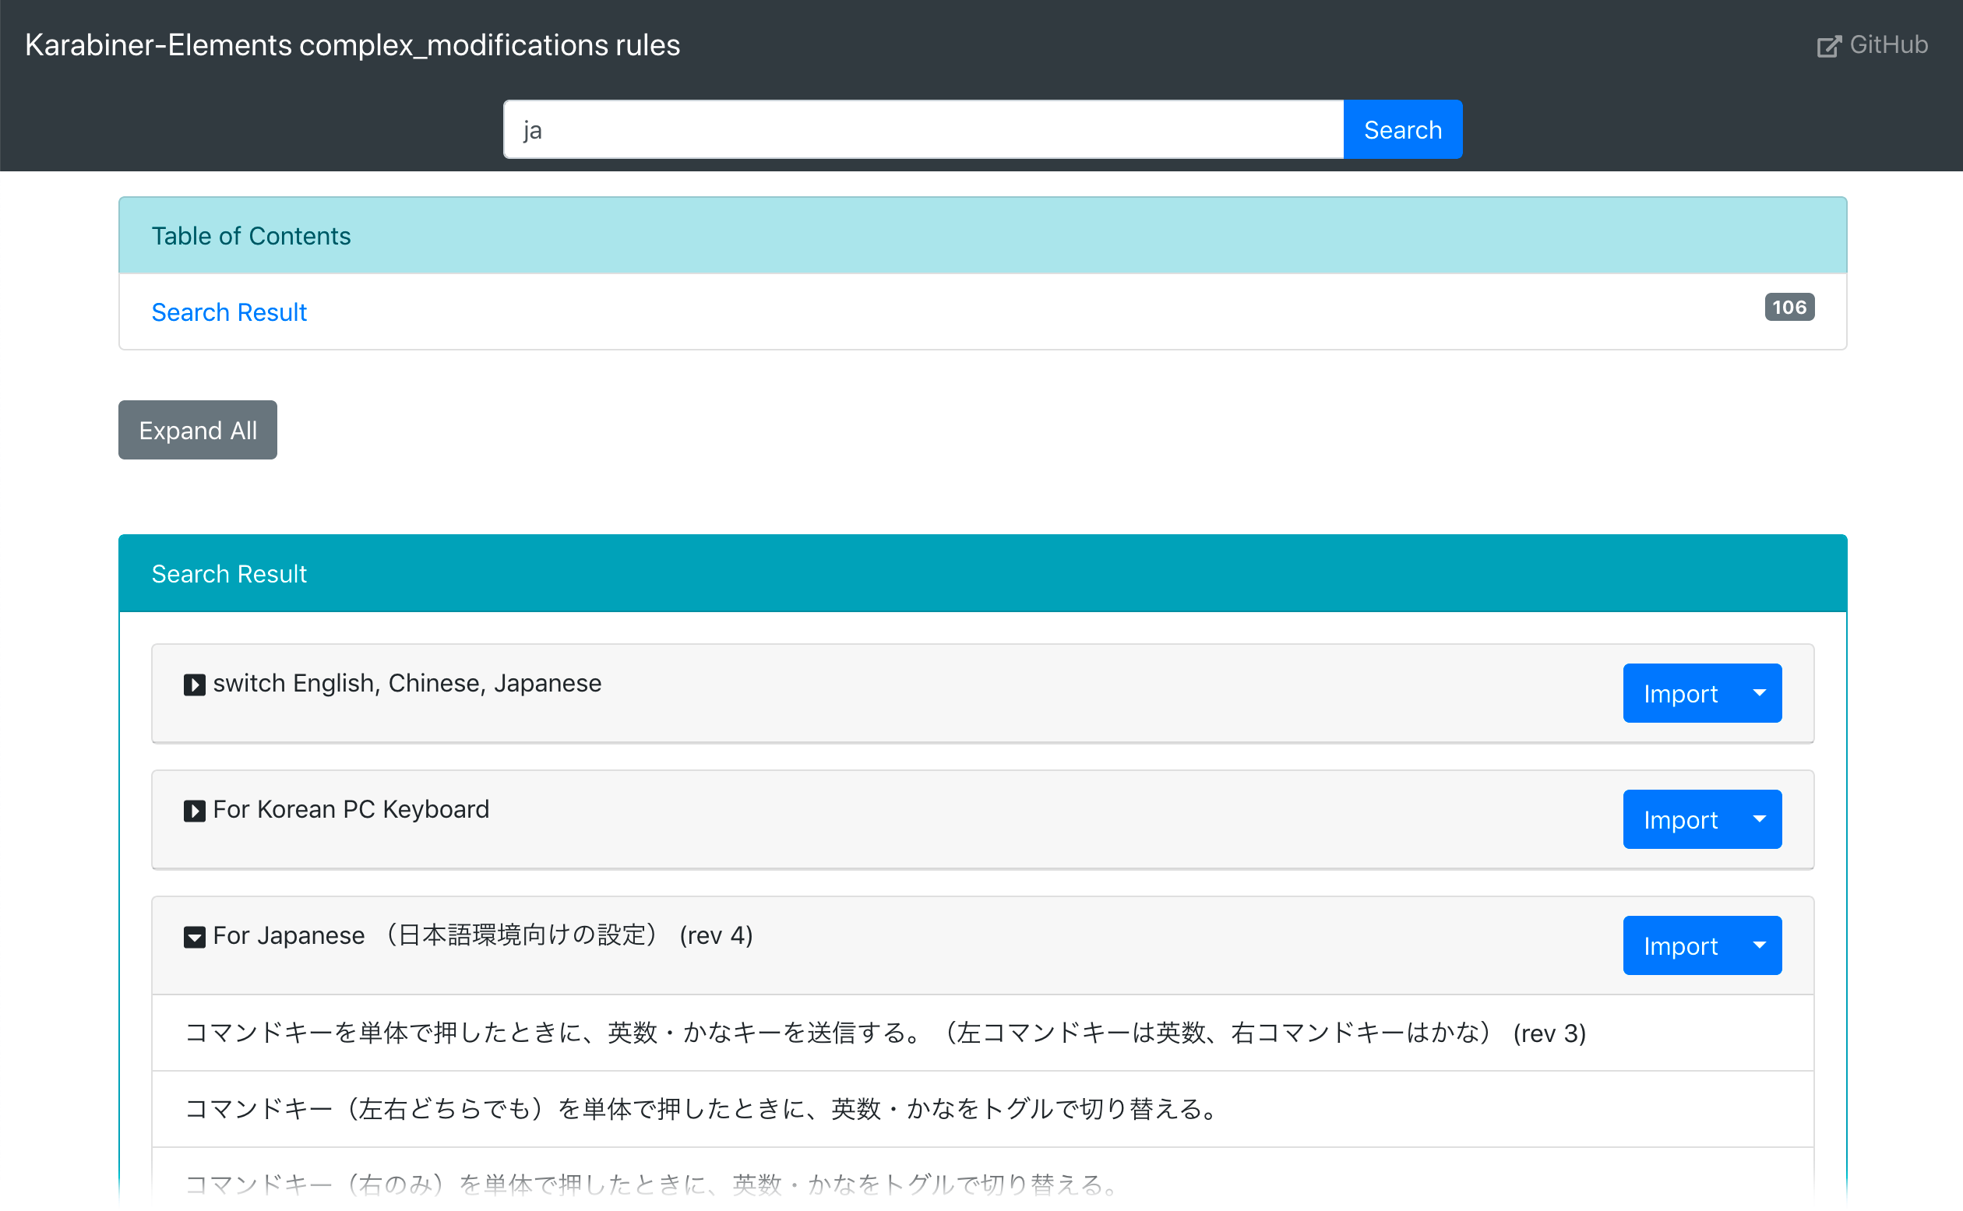
Task: Select 'switch English, Chinese, Japanese' title text
Action: pyautogui.click(x=407, y=683)
